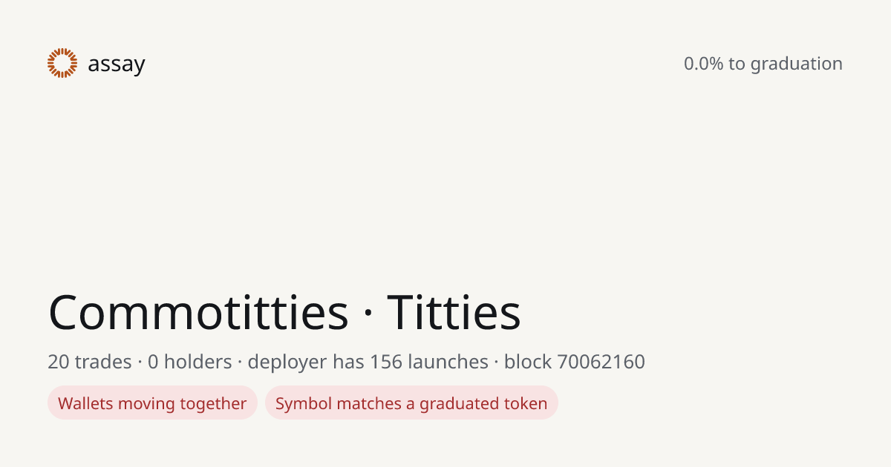Select the block number 70062160
The image size is (891, 467).
tap(601, 362)
